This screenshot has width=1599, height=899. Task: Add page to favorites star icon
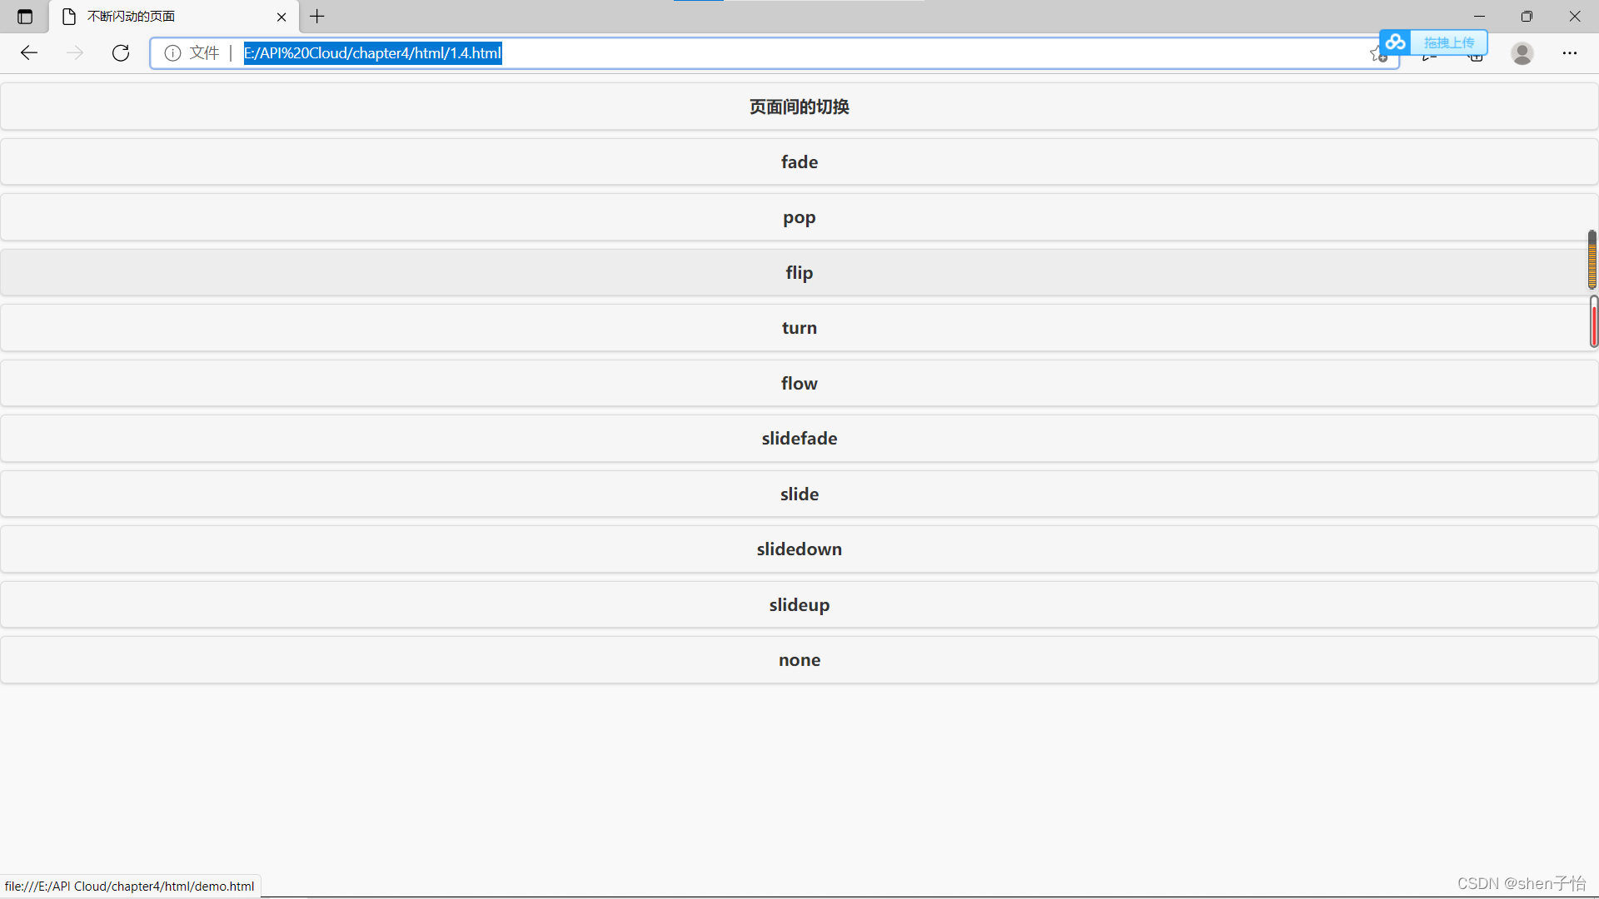(x=1378, y=55)
